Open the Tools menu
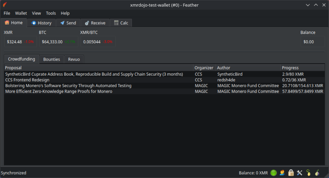329x178 pixels. [x=51, y=13]
